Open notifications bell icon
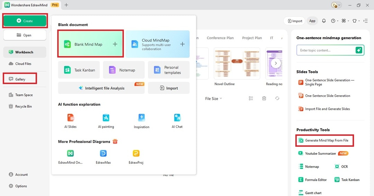This screenshot has width=374, height=196. pos(324,21)
